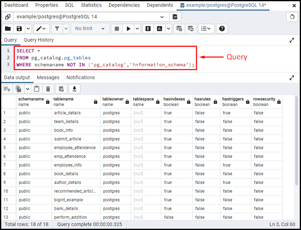Open the Dependencies menu item
The width and height of the screenshot is (301, 230).
pos(124,5)
